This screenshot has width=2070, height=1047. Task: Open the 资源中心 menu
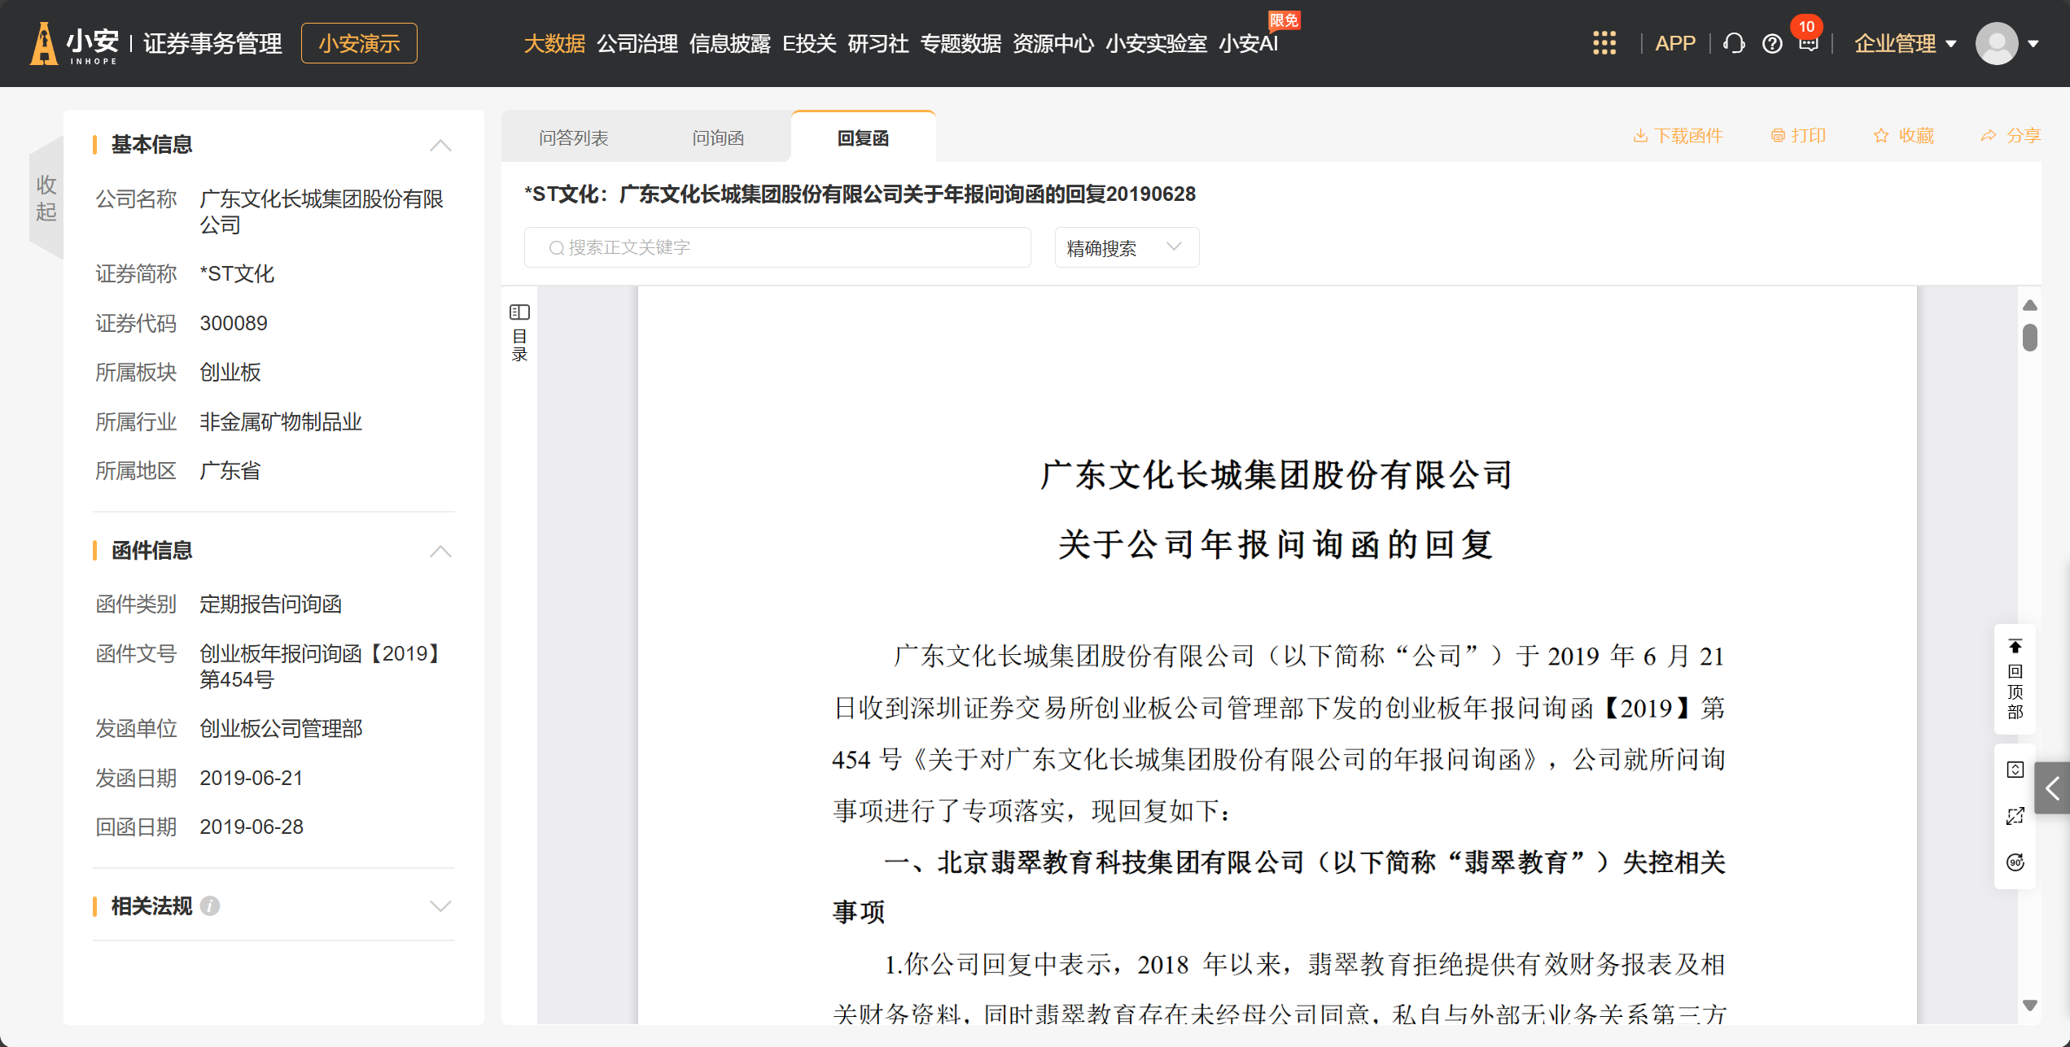pos(1053,44)
